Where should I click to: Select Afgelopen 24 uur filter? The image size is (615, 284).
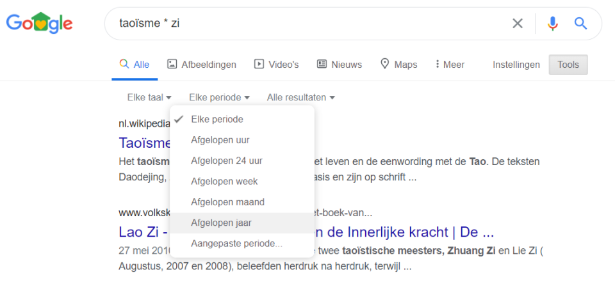[x=227, y=161]
